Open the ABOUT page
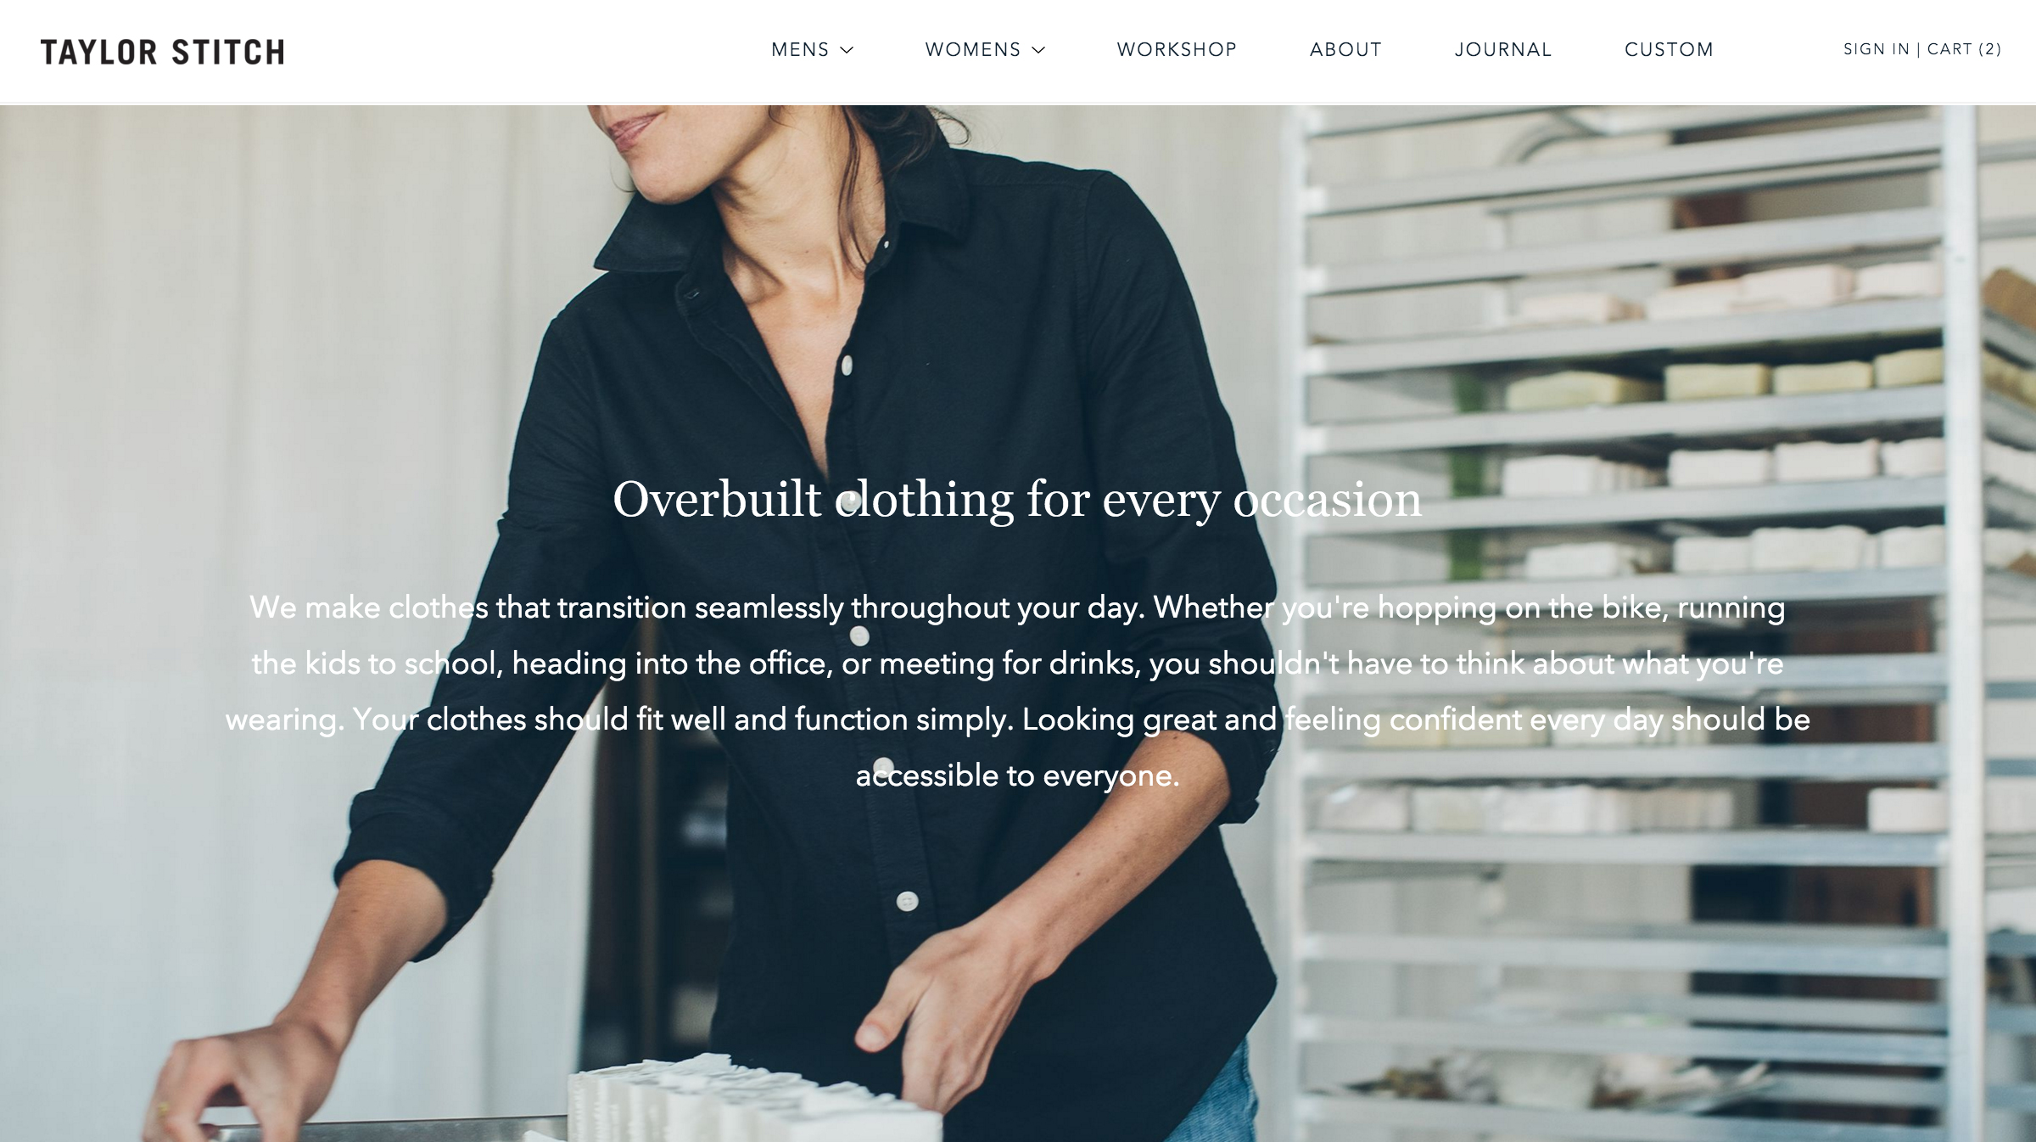This screenshot has height=1142, width=2036. point(1345,50)
